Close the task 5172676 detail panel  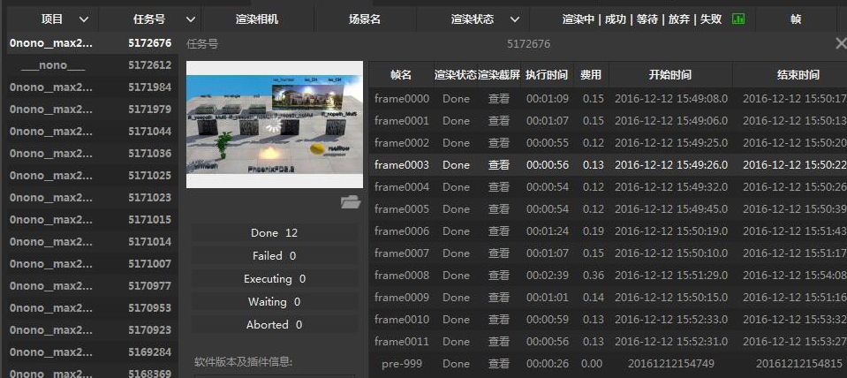(x=840, y=43)
